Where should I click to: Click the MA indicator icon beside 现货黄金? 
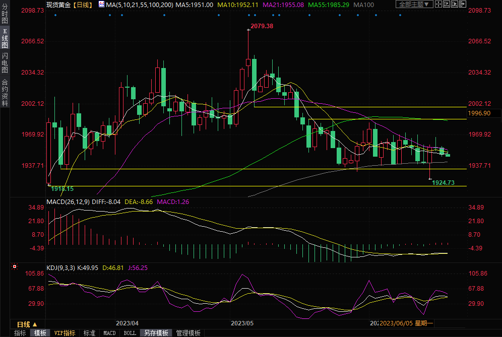pyautogui.click(x=101, y=5)
